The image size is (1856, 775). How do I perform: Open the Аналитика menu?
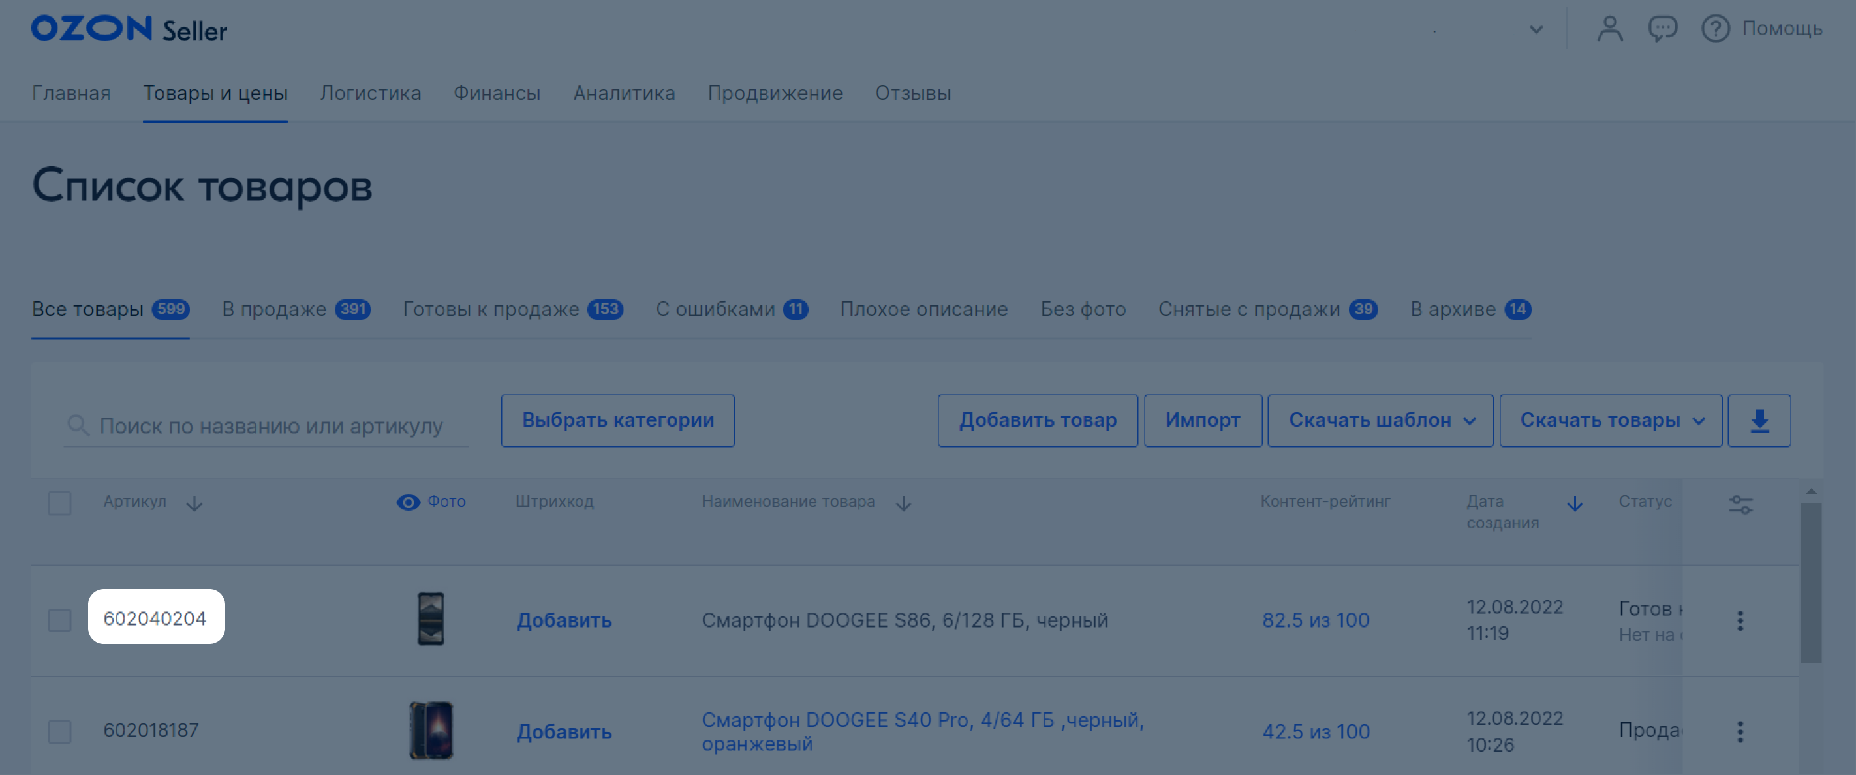click(624, 93)
